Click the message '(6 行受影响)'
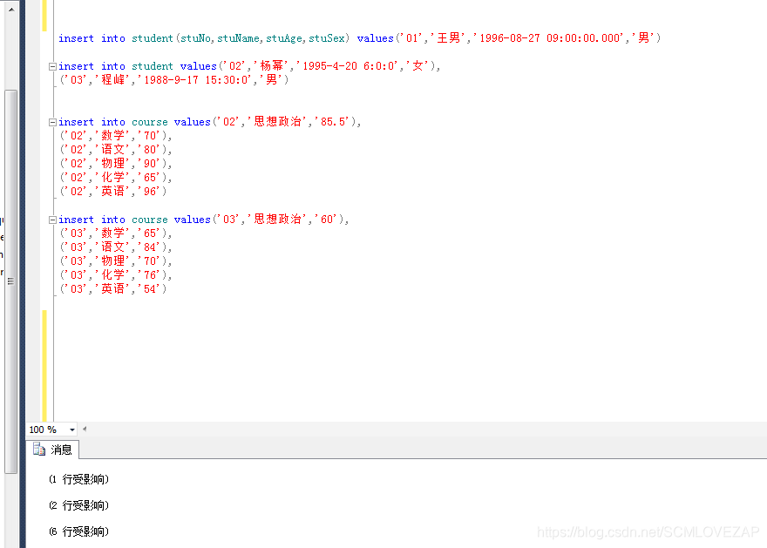Screen dimensions: 767x548 tap(78, 531)
